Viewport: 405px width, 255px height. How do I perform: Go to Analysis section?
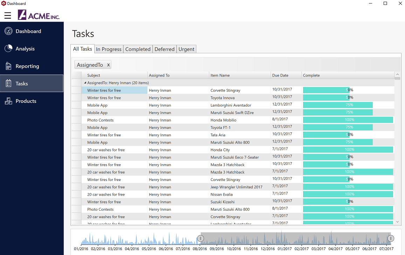pos(32,49)
